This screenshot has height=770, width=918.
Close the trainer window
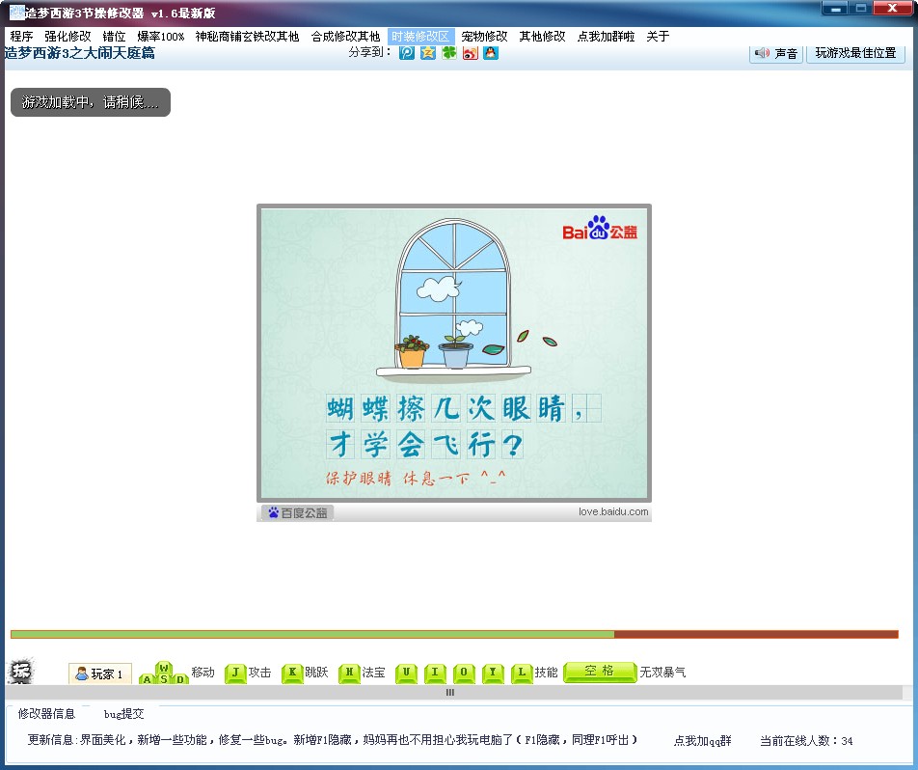[x=892, y=9]
